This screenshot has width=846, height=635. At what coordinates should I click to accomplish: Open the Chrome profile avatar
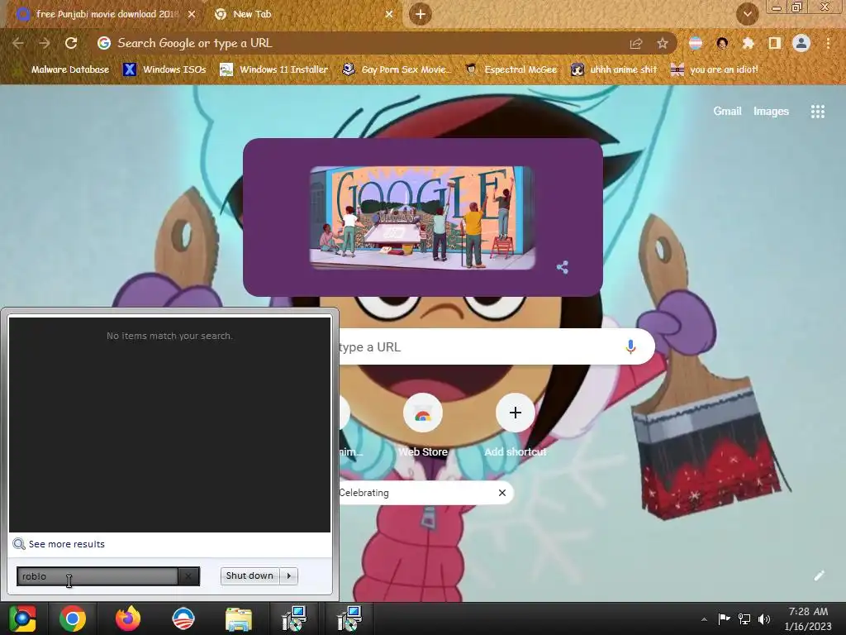click(801, 43)
